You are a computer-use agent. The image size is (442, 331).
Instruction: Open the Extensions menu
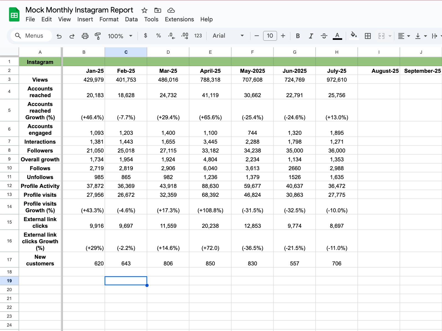click(x=179, y=19)
